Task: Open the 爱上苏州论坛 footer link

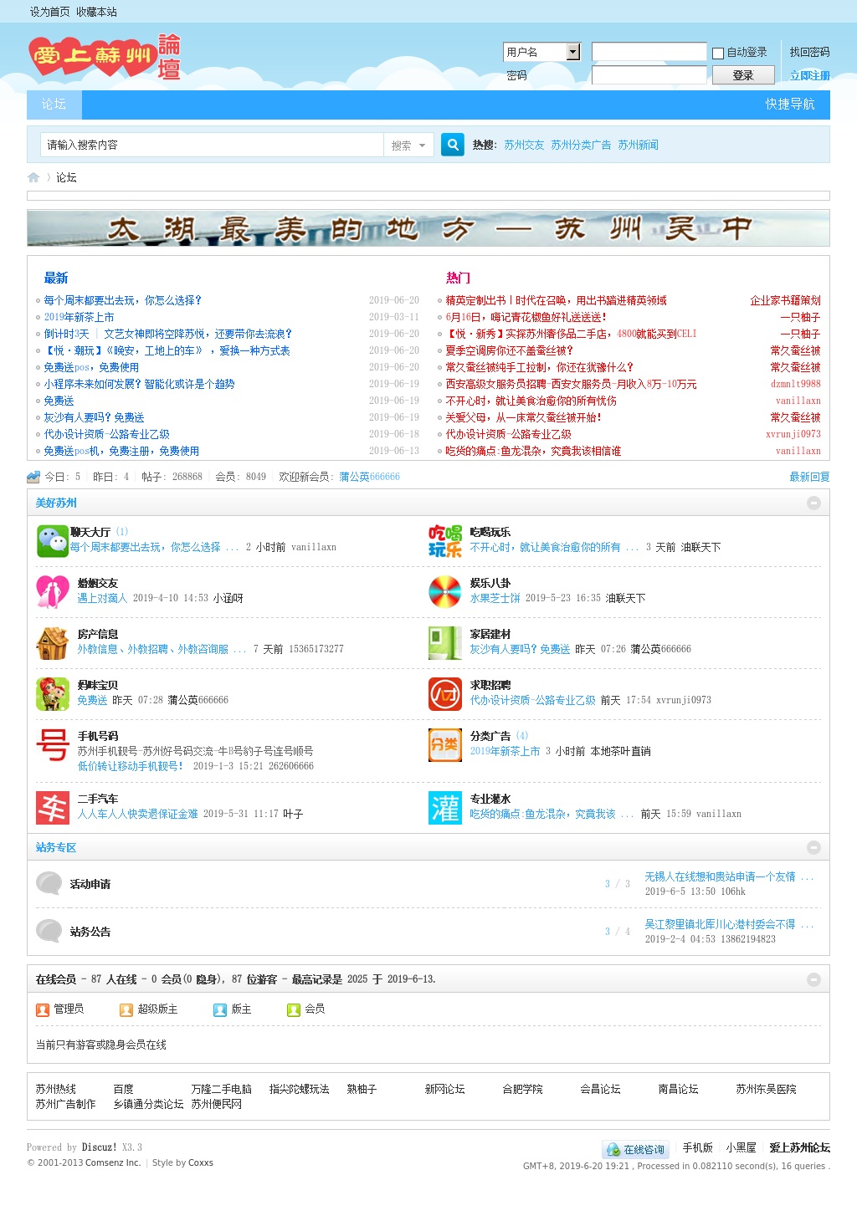Action: coord(799,1147)
